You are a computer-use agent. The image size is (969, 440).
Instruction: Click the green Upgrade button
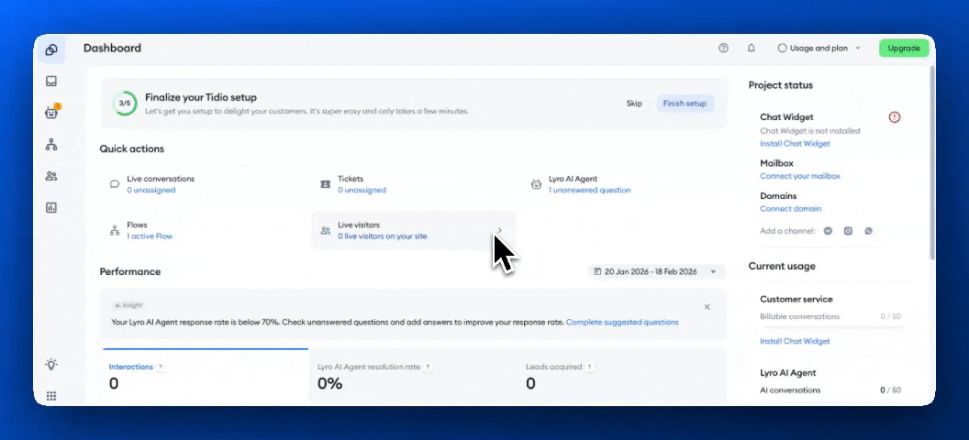pos(904,49)
